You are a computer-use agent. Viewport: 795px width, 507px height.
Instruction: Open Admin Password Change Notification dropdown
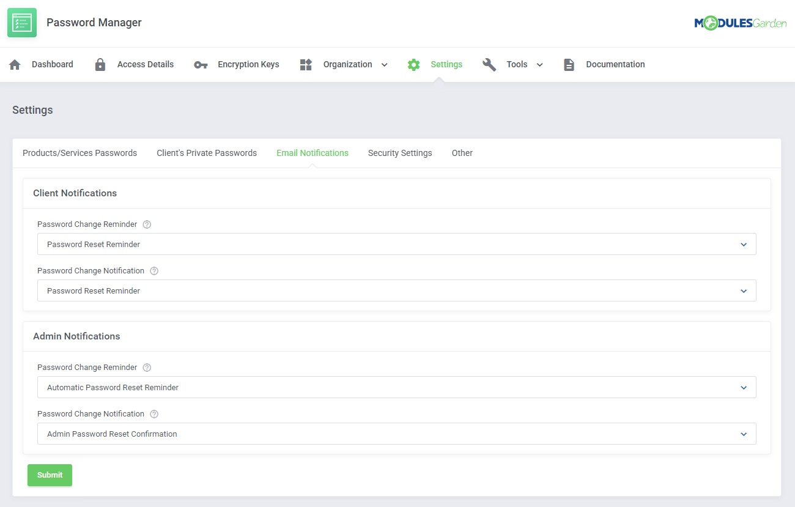[x=397, y=434]
